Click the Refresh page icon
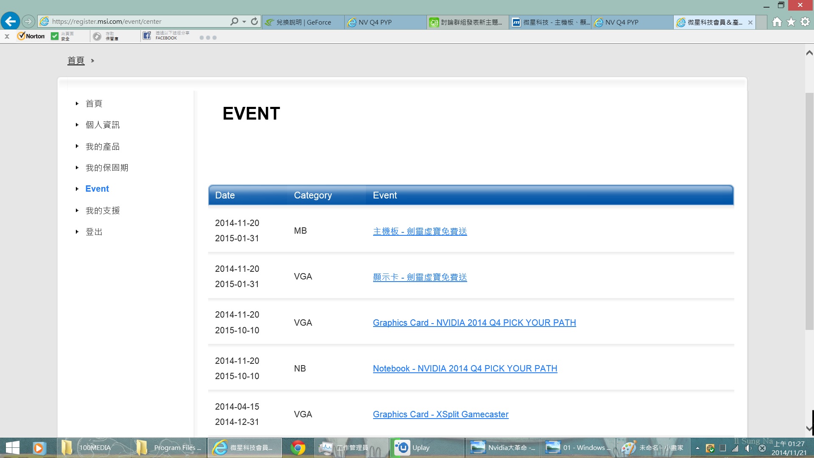814x458 pixels. pyautogui.click(x=254, y=21)
